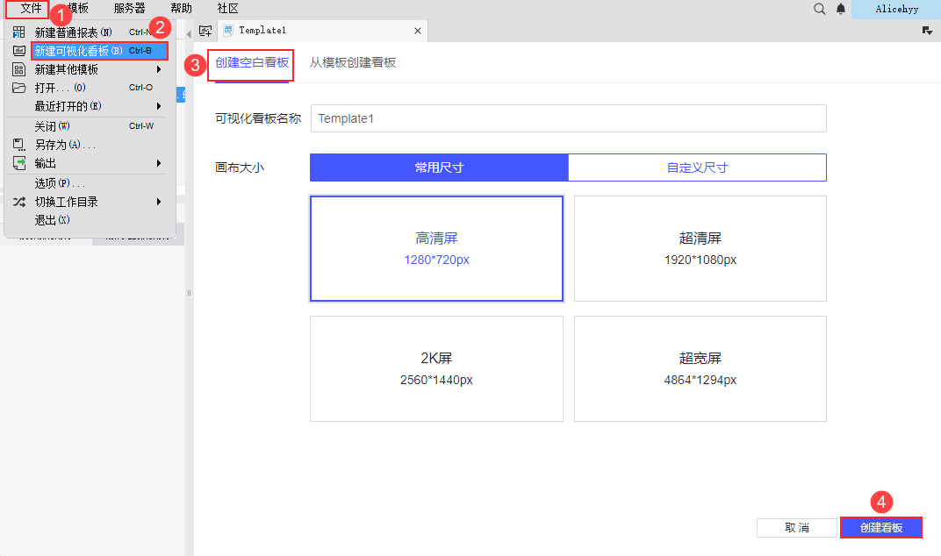This screenshot has width=941, height=556.
Task: Click the search magnifier icon
Action: [x=819, y=9]
